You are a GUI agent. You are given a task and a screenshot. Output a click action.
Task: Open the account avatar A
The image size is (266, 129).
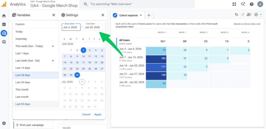pyautogui.click(x=260, y=4)
